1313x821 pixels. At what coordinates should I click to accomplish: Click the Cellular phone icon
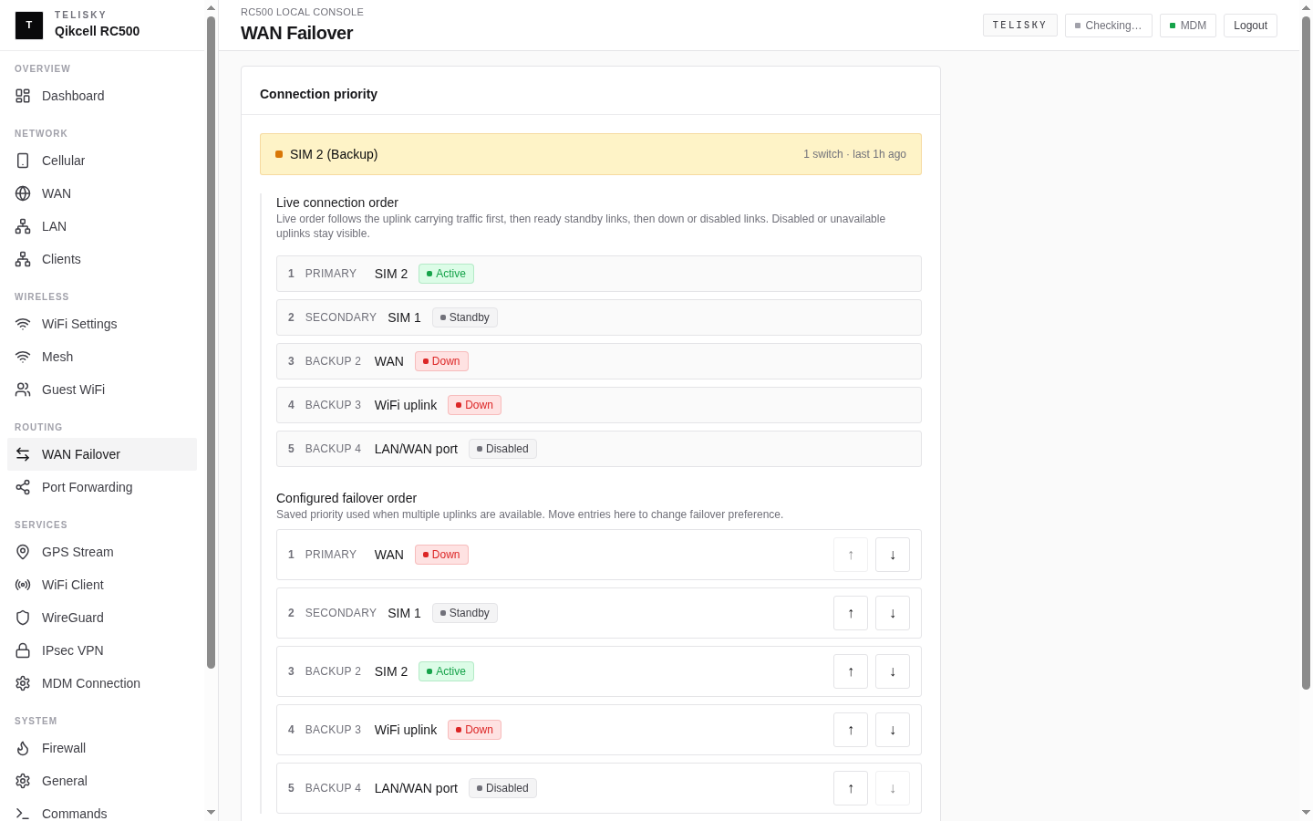(x=23, y=161)
